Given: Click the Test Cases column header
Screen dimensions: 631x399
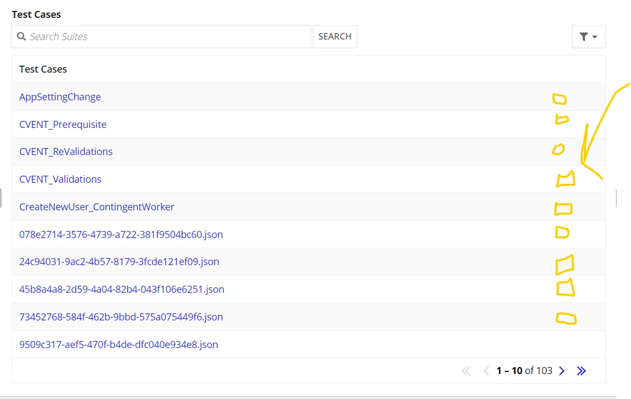Looking at the screenshot, I should click(x=43, y=69).
